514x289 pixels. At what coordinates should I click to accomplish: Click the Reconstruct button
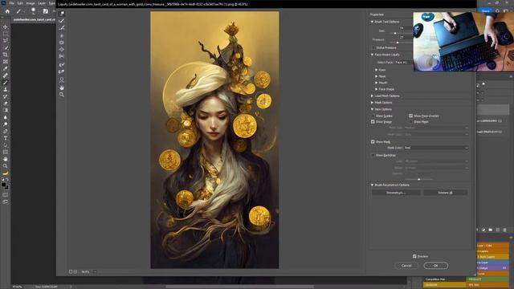click(396, 193)
